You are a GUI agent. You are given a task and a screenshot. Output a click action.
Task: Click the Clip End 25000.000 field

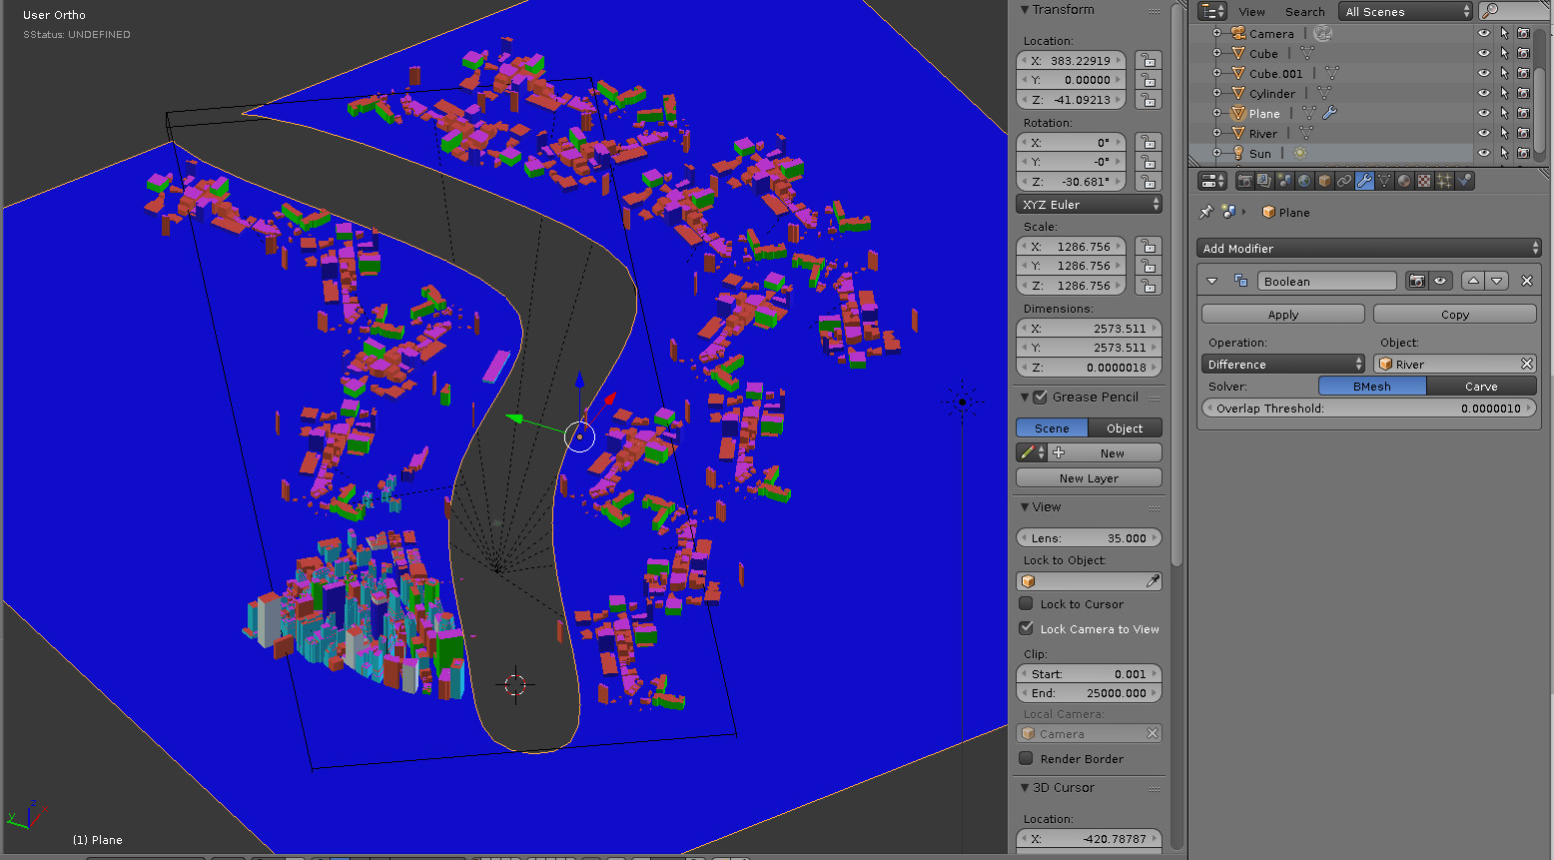tap(1089, 692)
